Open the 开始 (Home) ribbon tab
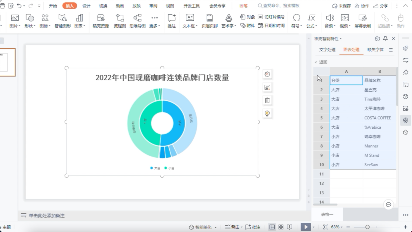The image size is (412, 232). (53, 6)
